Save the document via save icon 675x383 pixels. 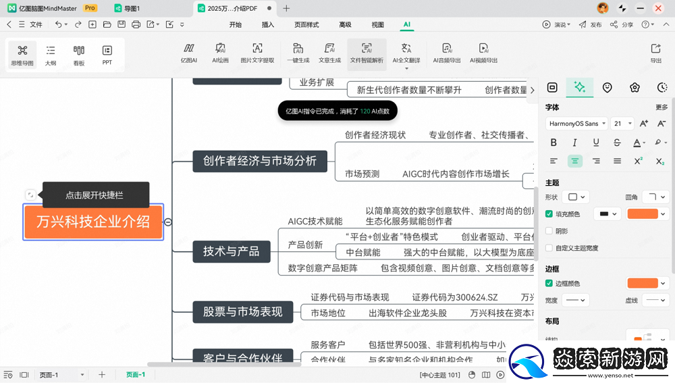point(122,24)
